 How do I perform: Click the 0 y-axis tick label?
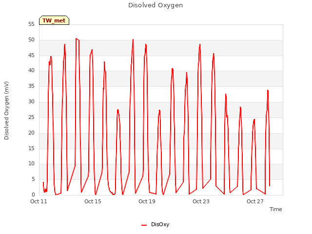click(33, 195)
